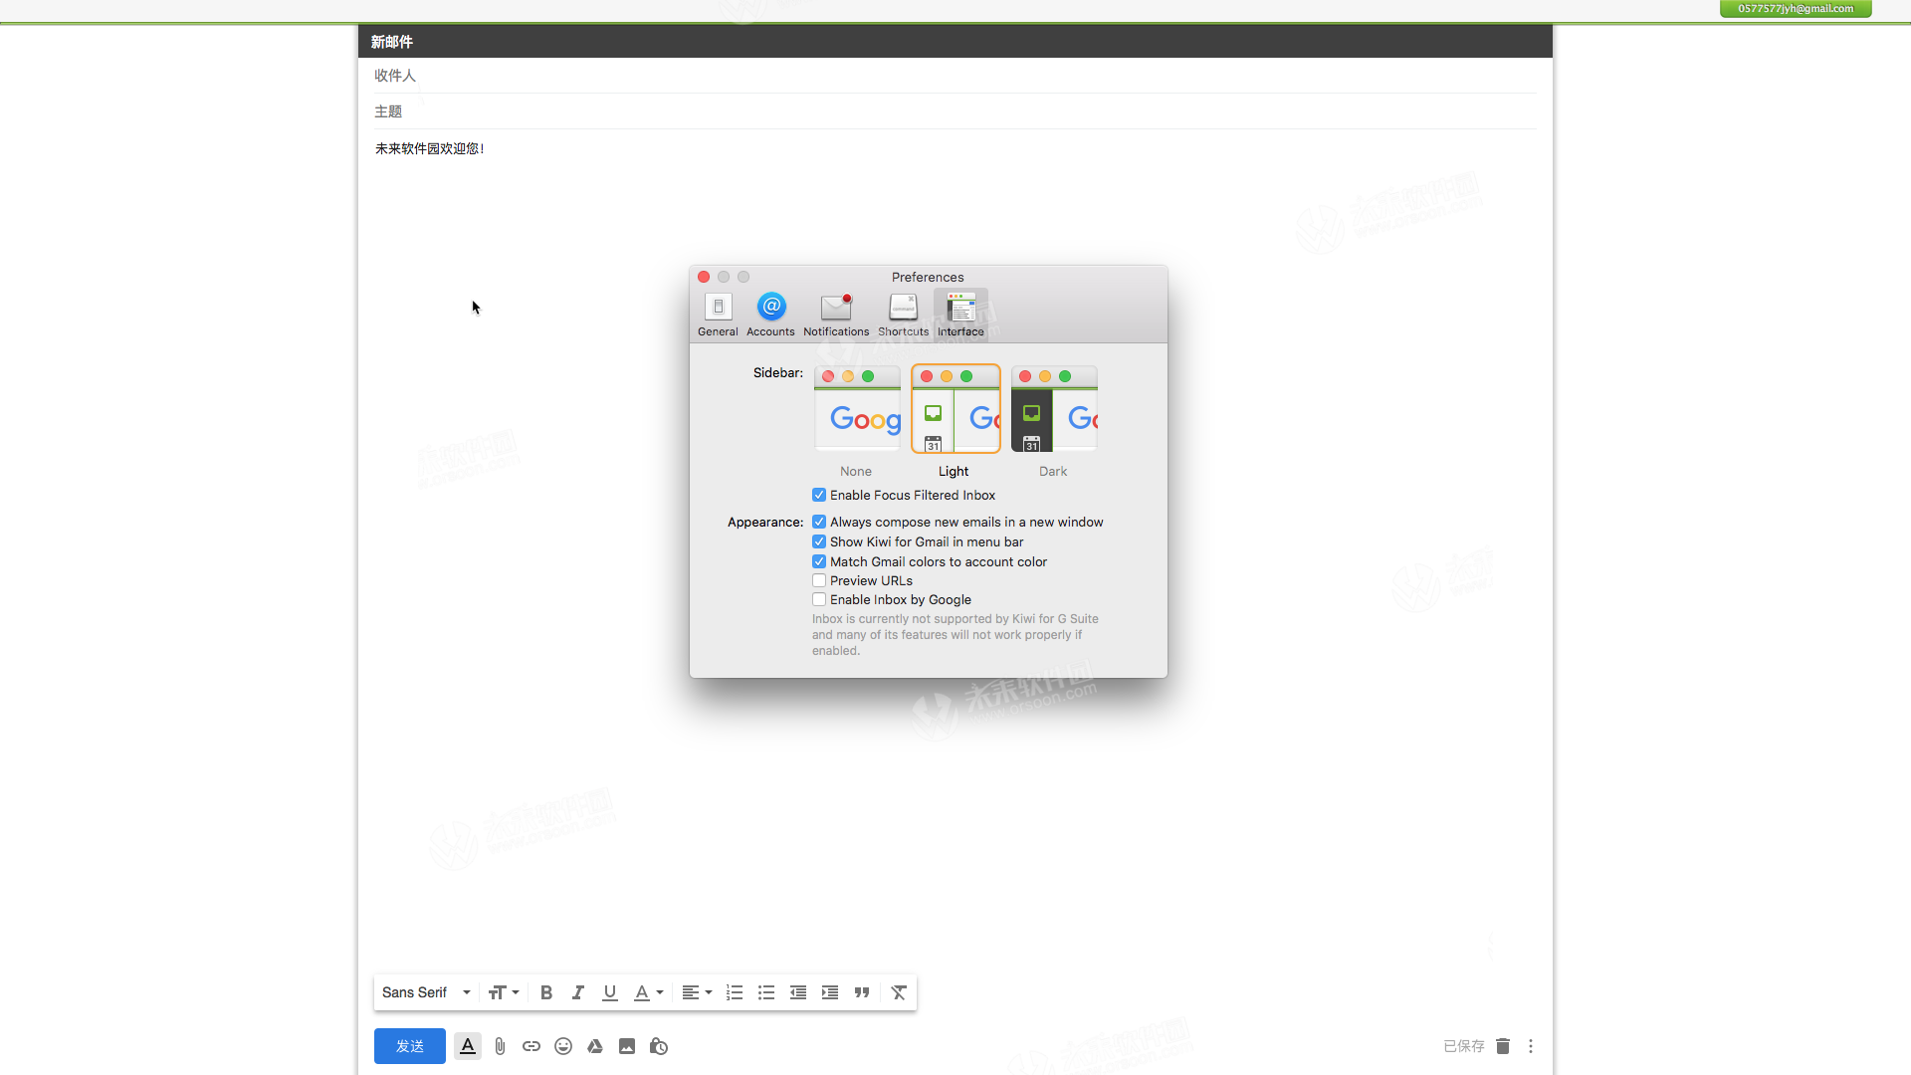Screen dimensions: 1911x1075
Task: Open the Accounts preferences panel
Action: [771, 313]
